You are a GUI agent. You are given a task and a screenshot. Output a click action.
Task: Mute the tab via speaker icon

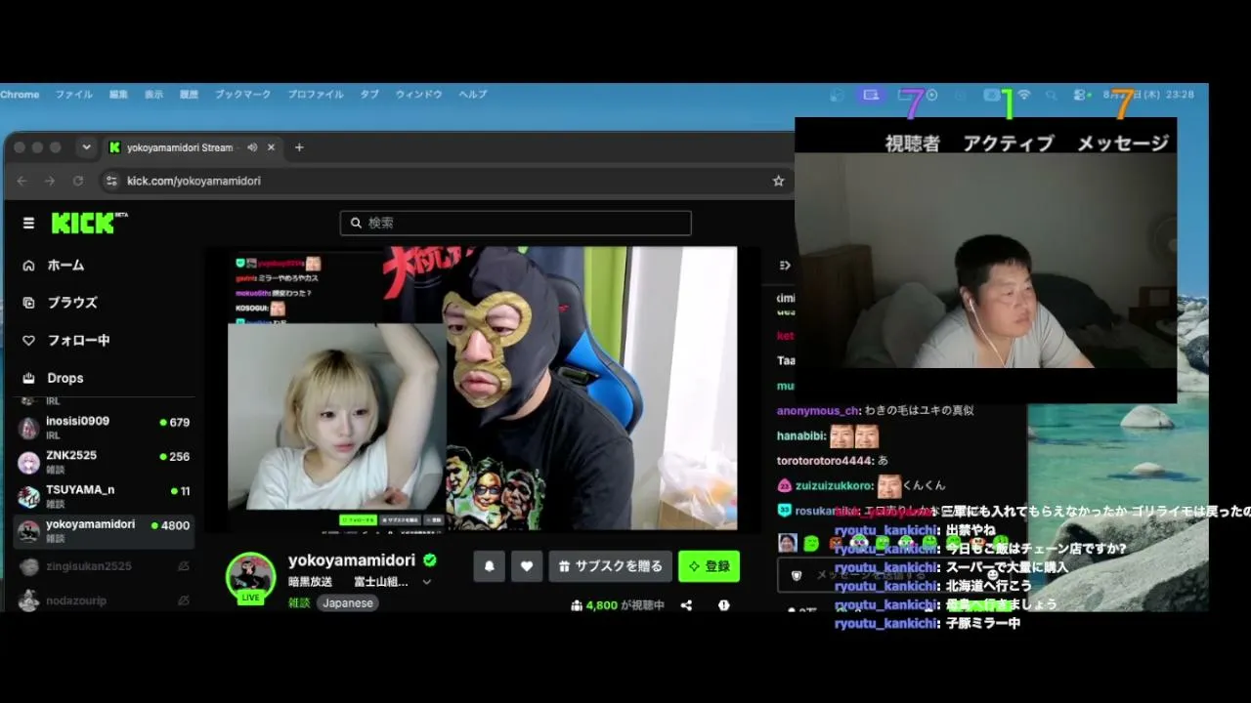[252, 147]
